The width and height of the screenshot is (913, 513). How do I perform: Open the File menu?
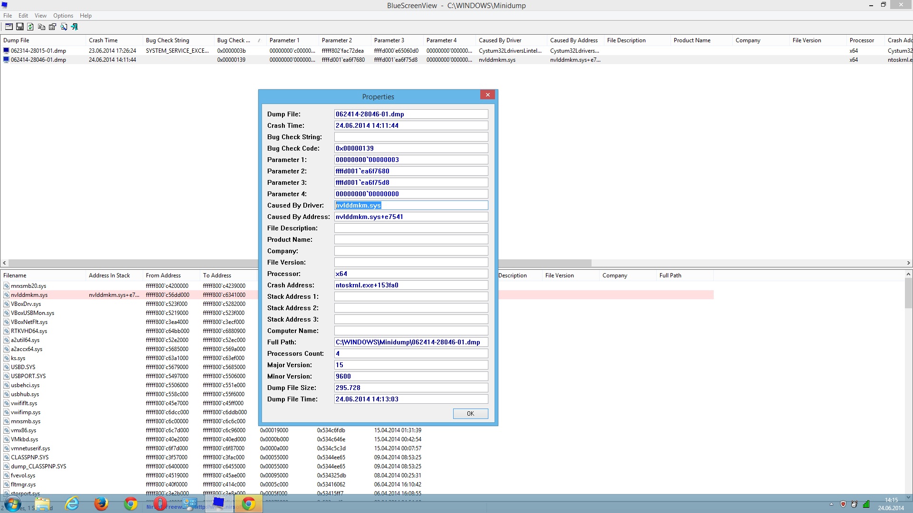click(x=8, y=16)
